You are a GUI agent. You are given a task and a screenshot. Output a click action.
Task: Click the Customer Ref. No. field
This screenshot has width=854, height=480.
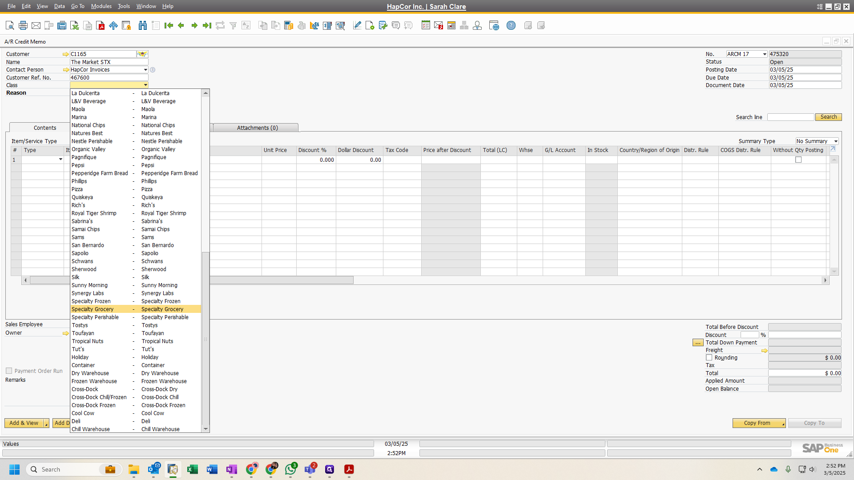coord(109,78)
